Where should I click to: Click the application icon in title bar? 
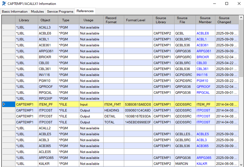point(4,4)
